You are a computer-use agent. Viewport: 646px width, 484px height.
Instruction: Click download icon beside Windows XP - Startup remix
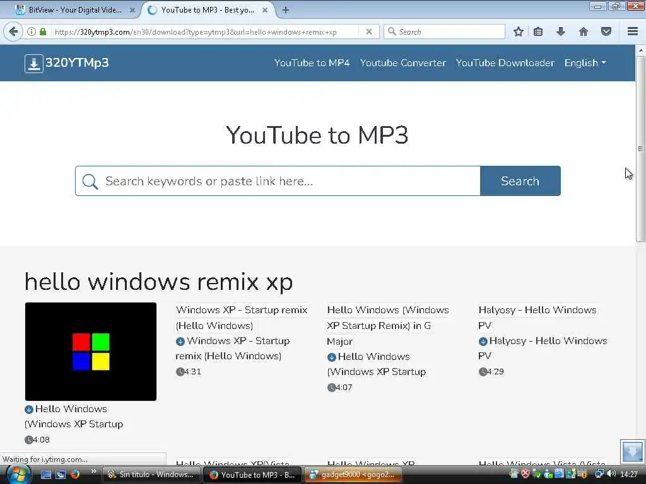pos(180,341)
